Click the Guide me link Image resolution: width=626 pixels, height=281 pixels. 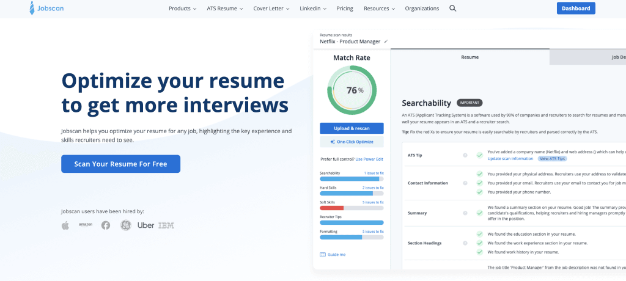[337, 255]
